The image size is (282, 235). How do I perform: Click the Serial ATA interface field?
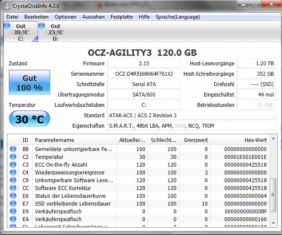point(144,84)
